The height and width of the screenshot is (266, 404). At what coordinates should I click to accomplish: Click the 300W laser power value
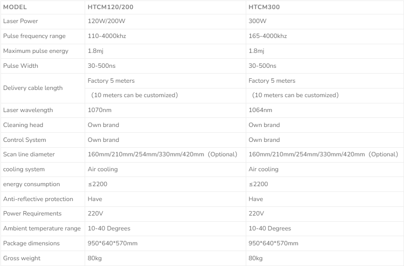pos(256,21)
